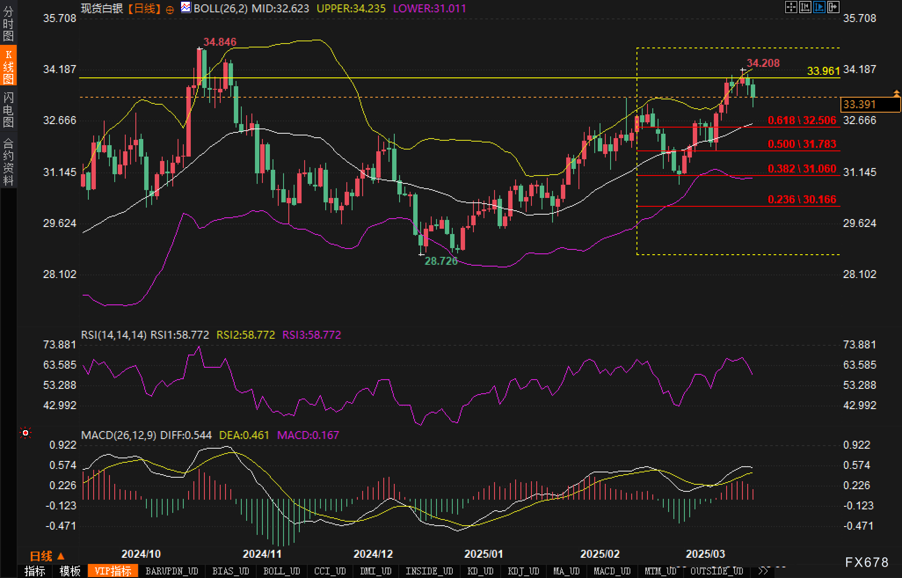Click the chart range measurement icon
Screen dimensions: 902x578
coord(805,7)
